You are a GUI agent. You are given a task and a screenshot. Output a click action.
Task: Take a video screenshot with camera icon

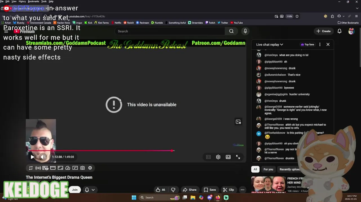82,168
